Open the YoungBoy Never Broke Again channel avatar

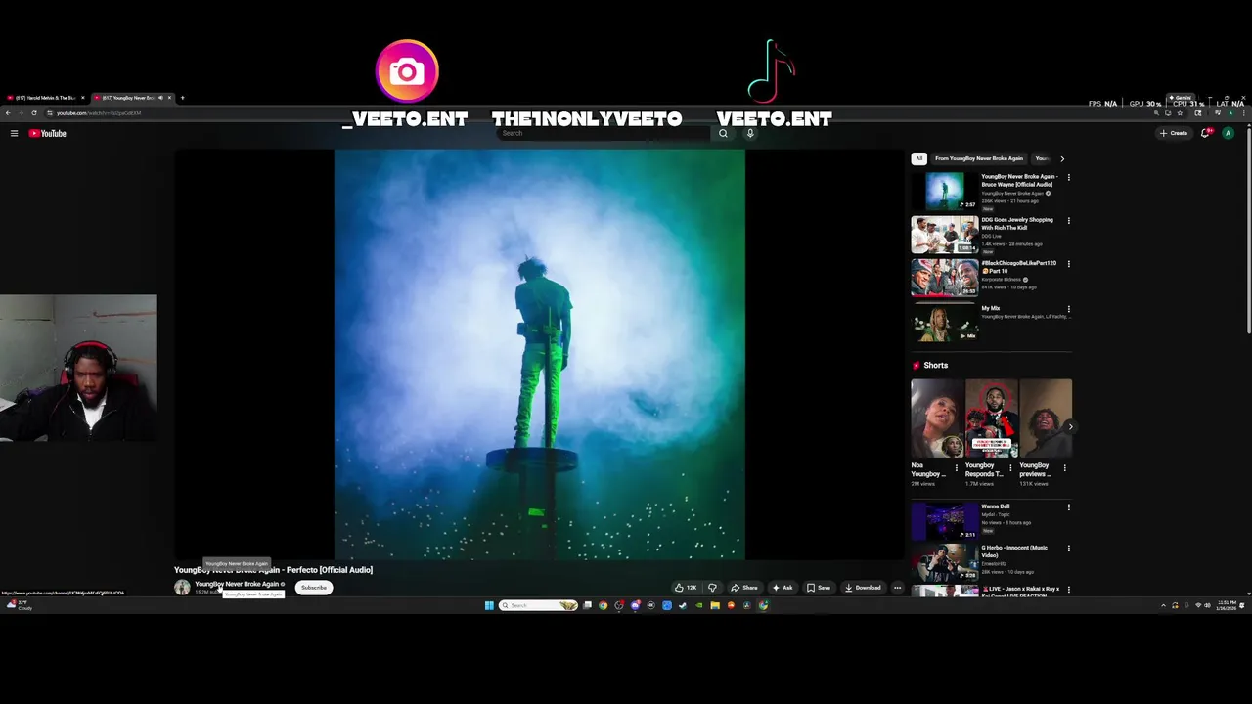182,588
